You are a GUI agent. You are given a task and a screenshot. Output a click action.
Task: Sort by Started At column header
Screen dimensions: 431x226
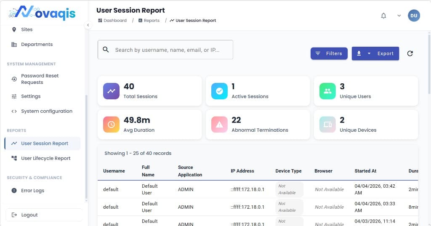coord(365,171)
